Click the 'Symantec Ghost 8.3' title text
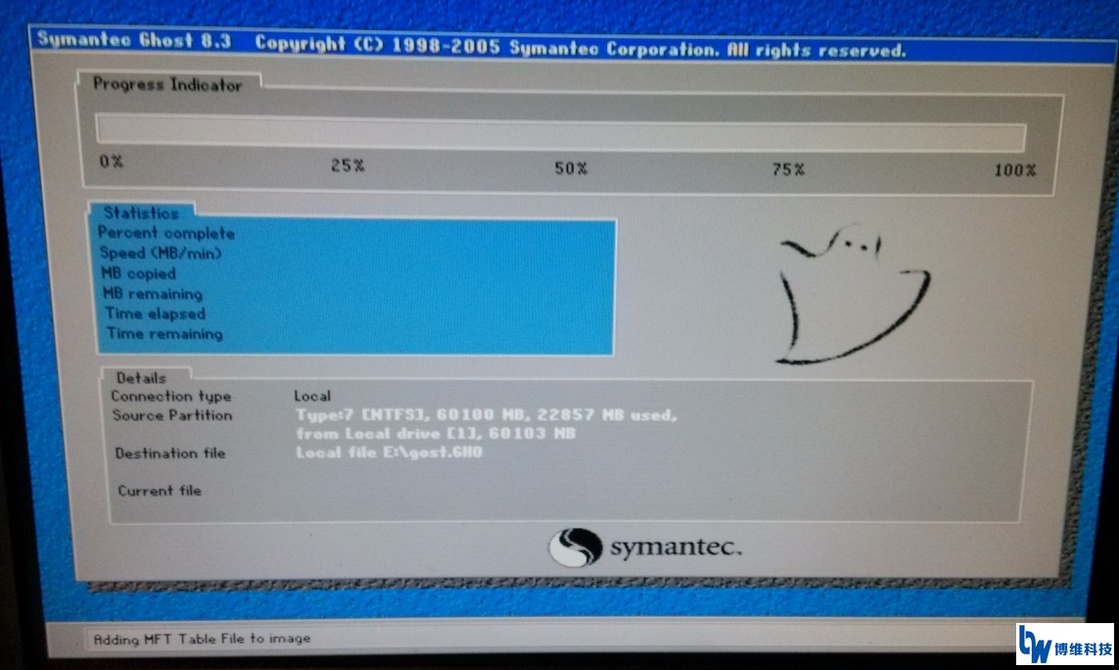This screenshot has height=670, width=1119. click(134, 40)
